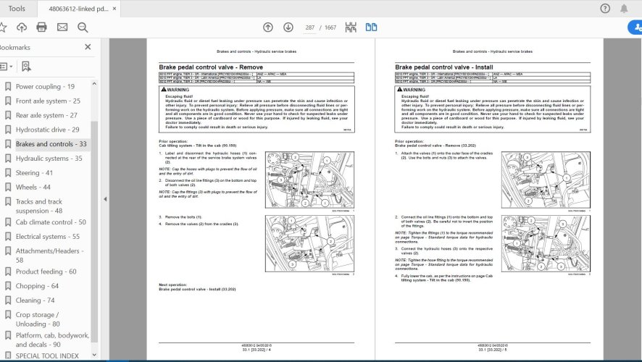This screenshot has width=642, height=362.
Task: Open bookmark Product feeding - 60
Action: pyautogui.click(x=46, y=271)
